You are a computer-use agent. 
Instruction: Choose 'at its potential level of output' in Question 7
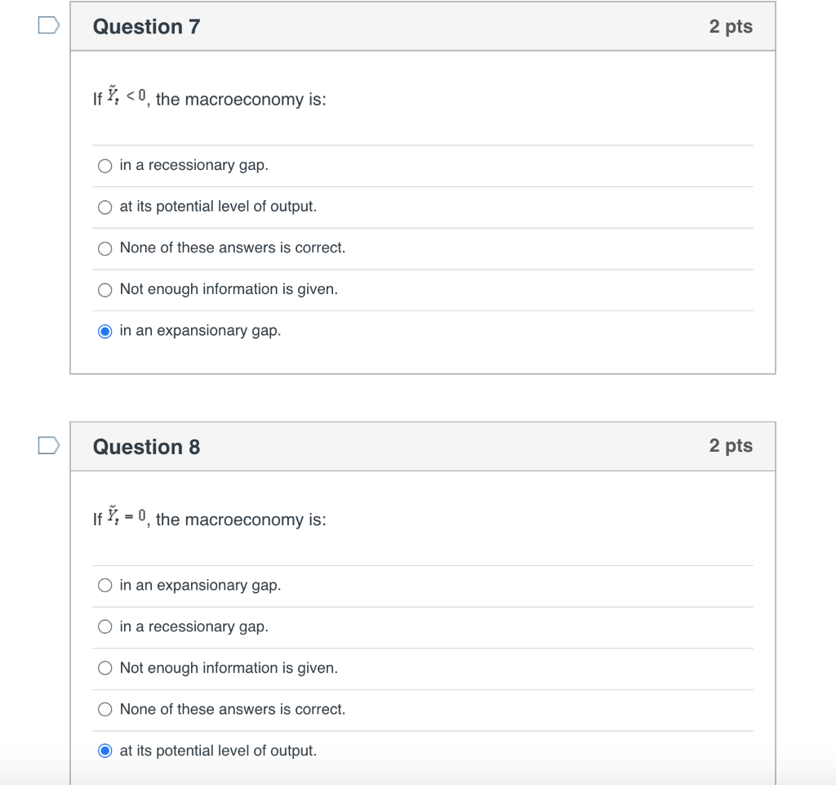[x=104, y=207]
